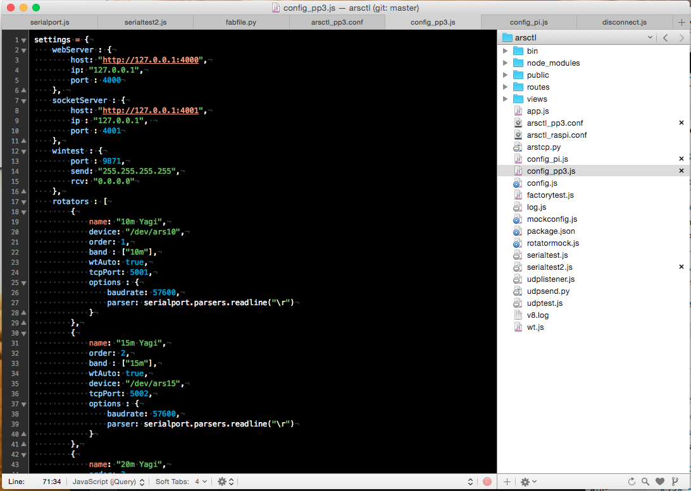Click log.js file icon

tap(518, 207)
